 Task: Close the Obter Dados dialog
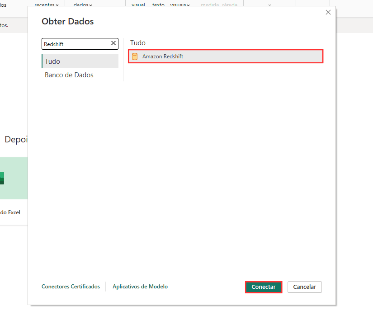point(328,12)
